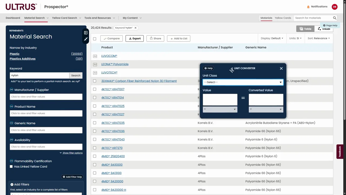Click the minimize-arrows icon in the sidebar

point(86,39)
